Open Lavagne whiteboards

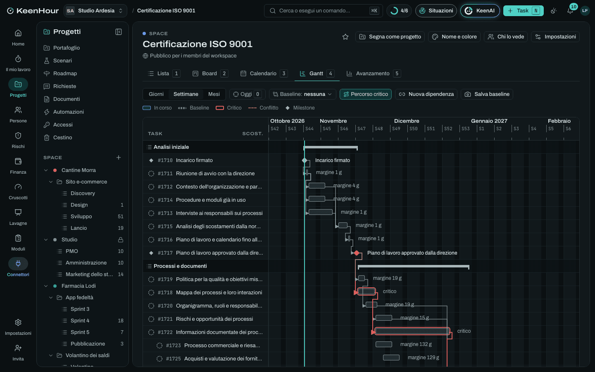click(18, 217)
